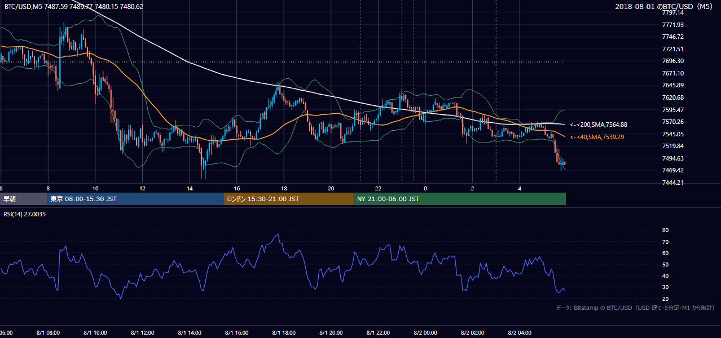Click the 8/1 18:00 time axis label
Image resolution: width=721 pixels, height=338 pixels.
[x=284, y=333]
